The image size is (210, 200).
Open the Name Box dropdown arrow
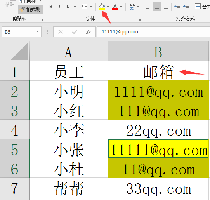tap(37, 31)
